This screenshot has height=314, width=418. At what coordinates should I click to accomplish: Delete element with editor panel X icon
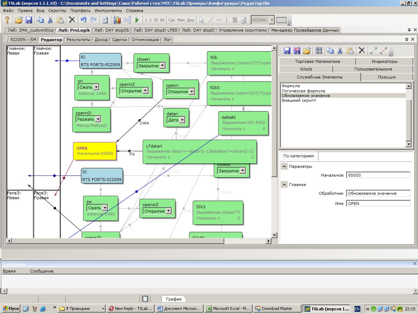pyautogui.click(x=361, y=51)
